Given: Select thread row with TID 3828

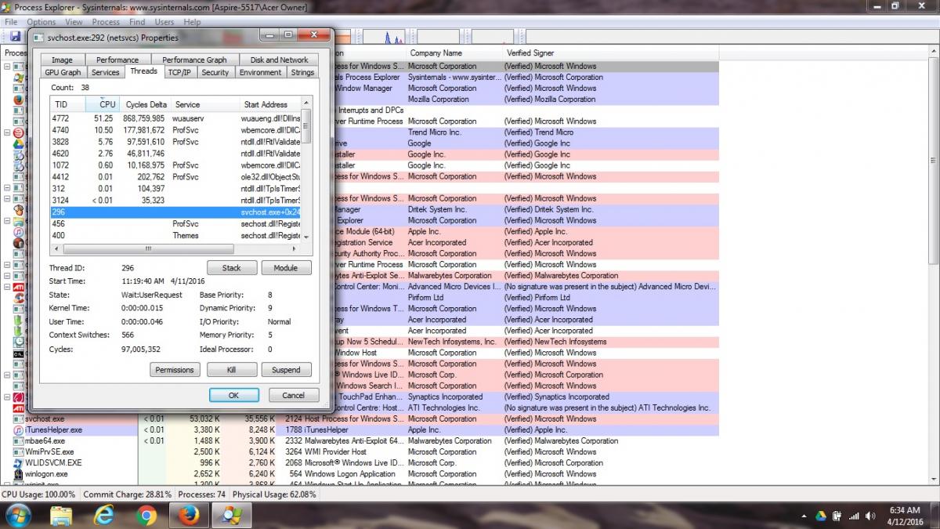Looking at the screenshot, I should 176,141.
